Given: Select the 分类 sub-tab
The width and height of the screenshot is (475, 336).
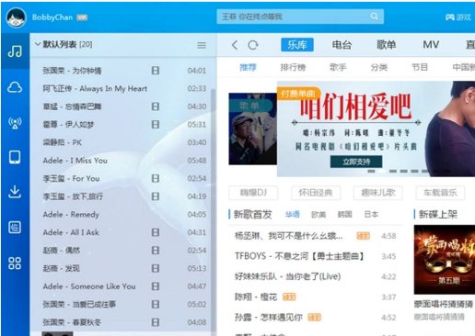Looking at the screenshot, I should (x=379, y=67).
